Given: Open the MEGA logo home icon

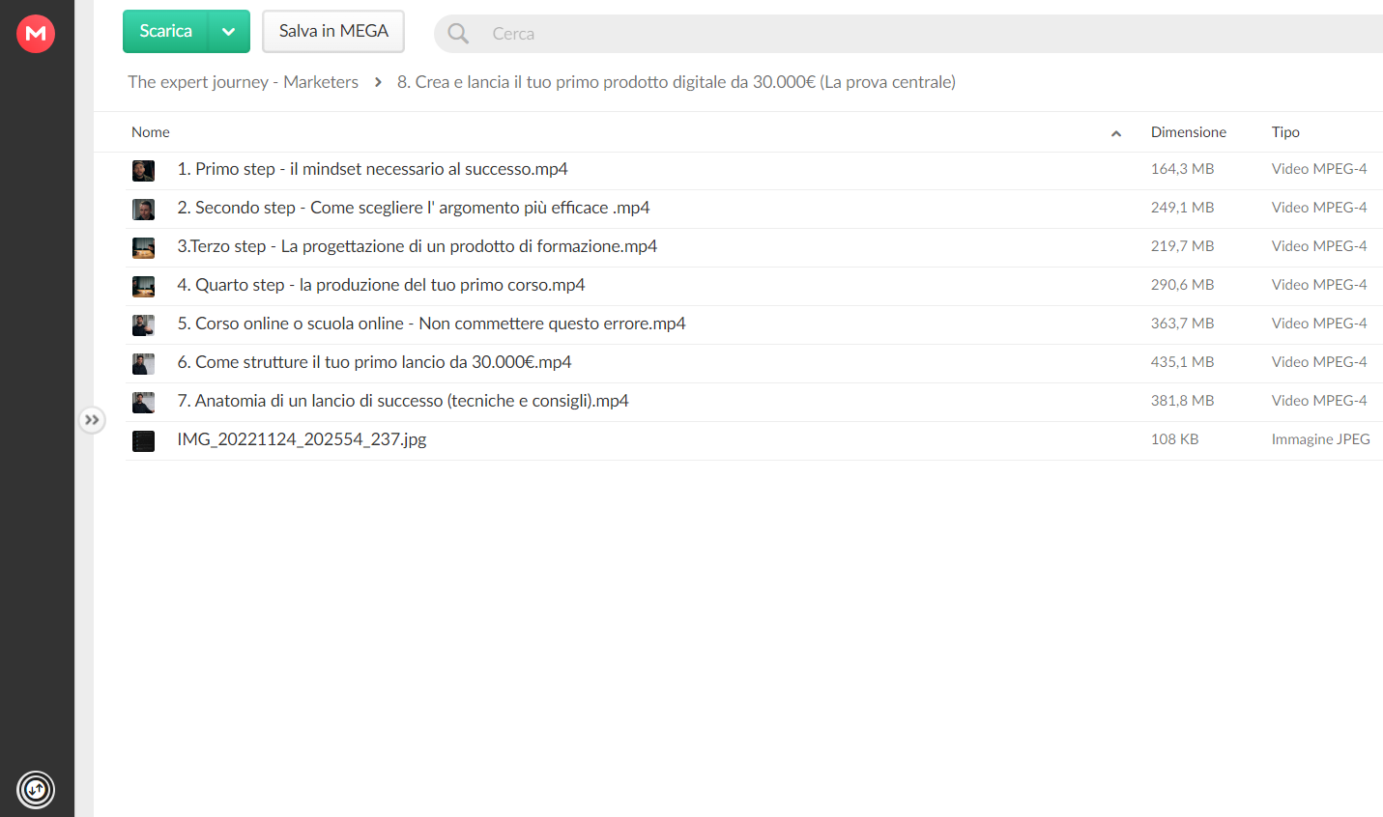Looking at the screenshot, I should (36, 34).
